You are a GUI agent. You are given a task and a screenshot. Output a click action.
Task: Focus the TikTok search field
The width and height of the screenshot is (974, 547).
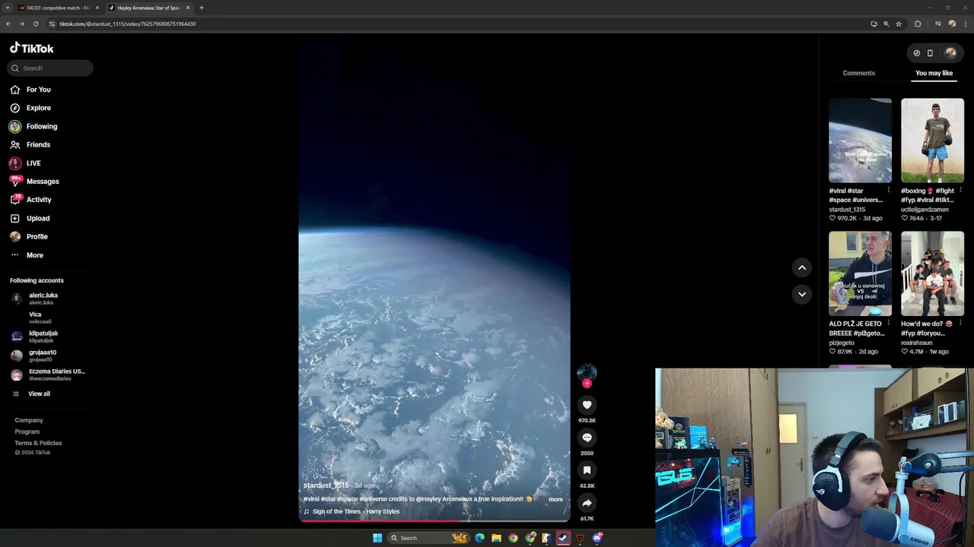tap(50, 68)
